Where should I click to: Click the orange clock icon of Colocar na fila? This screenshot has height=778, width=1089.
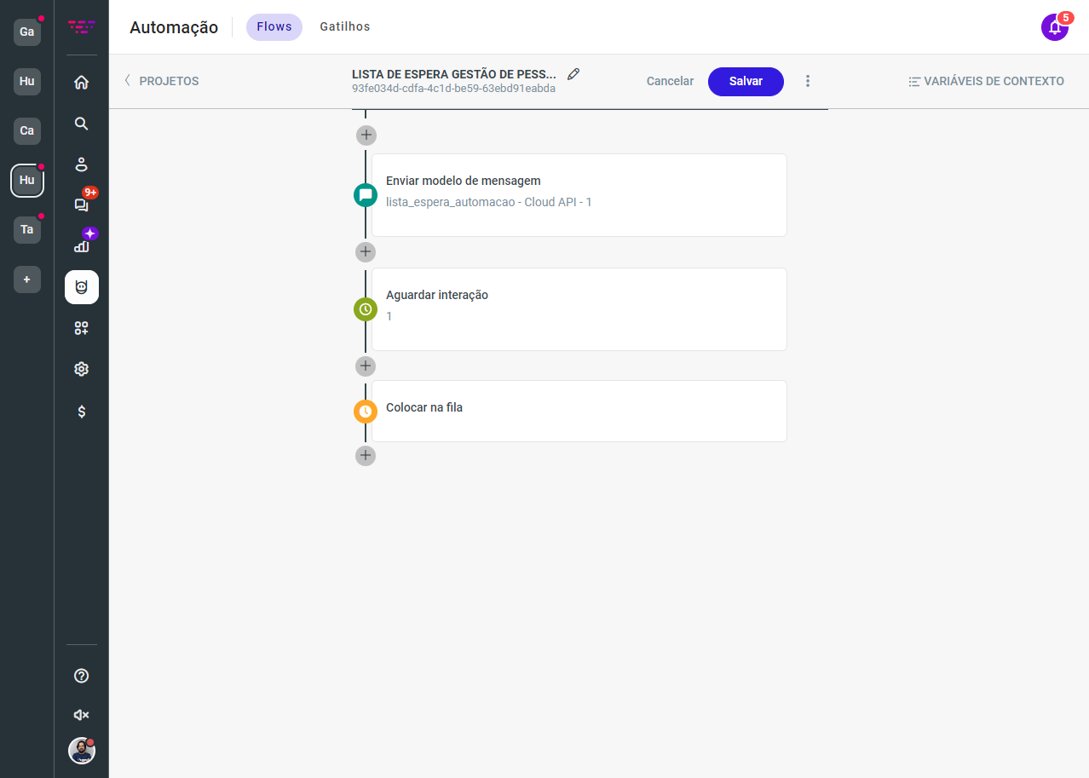tap(366, 412)
